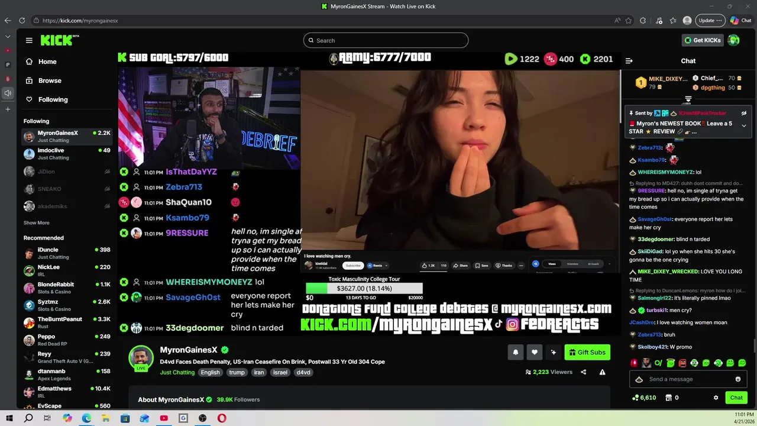Viewport: 757px width, 426px height.
Task: Share the stream using the share icon
Action: tap(583, 372)
